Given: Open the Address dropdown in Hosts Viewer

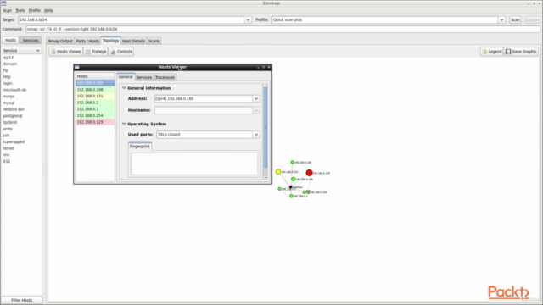Looking at the screenshot, I should click(x=256, y=98).
